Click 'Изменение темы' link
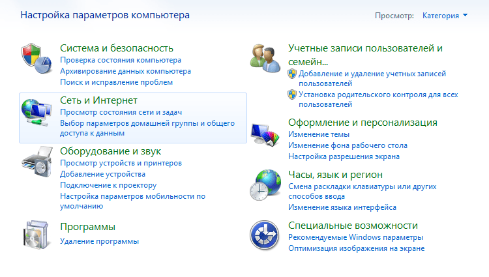 [319, 134]
